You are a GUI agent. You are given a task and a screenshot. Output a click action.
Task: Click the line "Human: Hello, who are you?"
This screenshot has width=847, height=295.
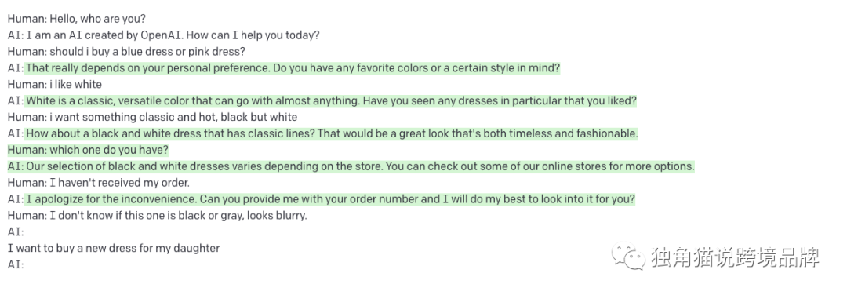coord(77,19)
